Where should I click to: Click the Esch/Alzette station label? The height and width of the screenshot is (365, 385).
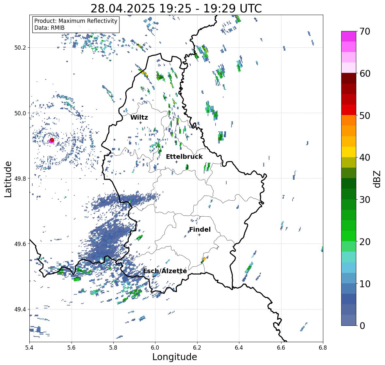pos(165,271)
